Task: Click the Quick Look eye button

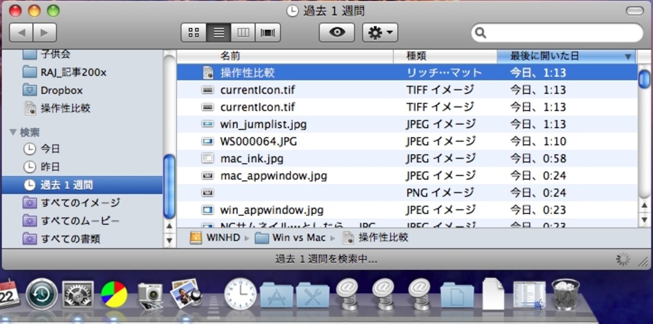Action: 337,33
